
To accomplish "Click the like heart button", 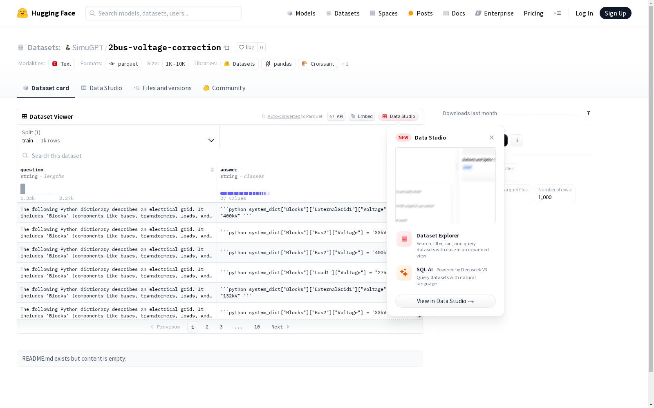I will 246,47.
